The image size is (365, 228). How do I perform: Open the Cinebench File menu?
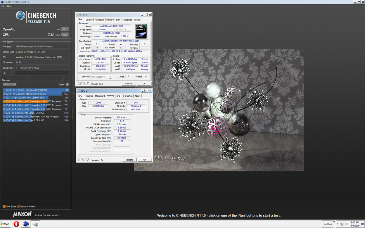pyautogui.click(x=3, y=6)
